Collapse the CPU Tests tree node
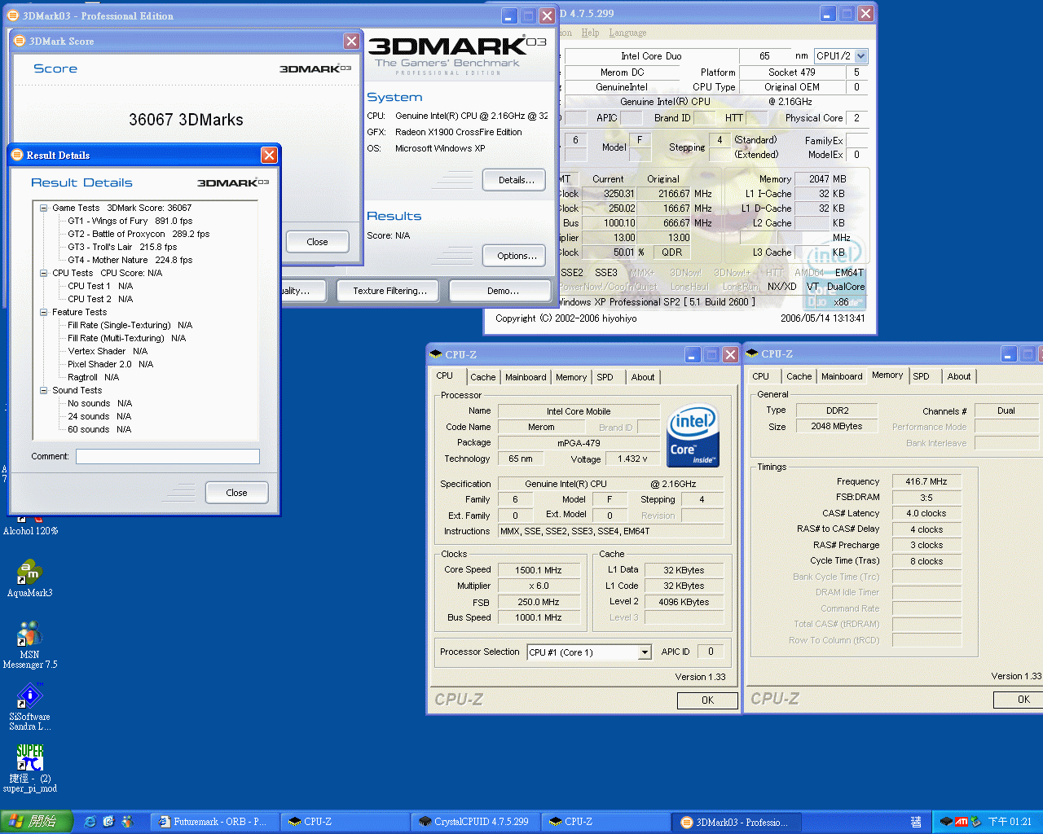 pyautogui.click(x=44, y=273)
